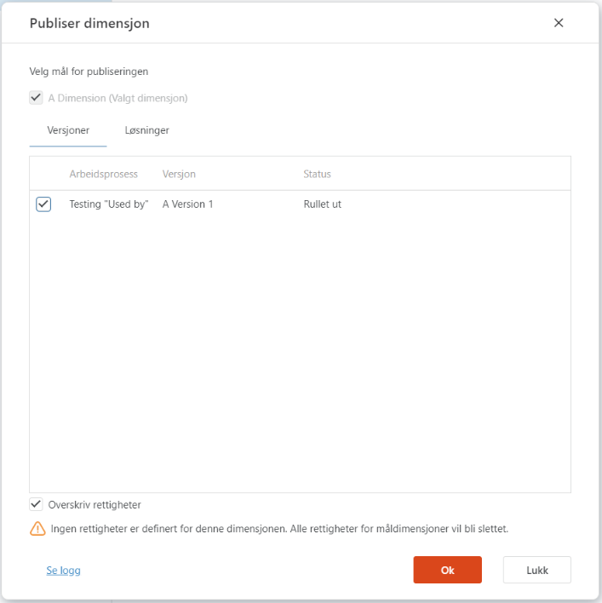Open the Se logg link
Image resolution: width=602 pixels, height=603 pixels.
(x=63, y=571)
